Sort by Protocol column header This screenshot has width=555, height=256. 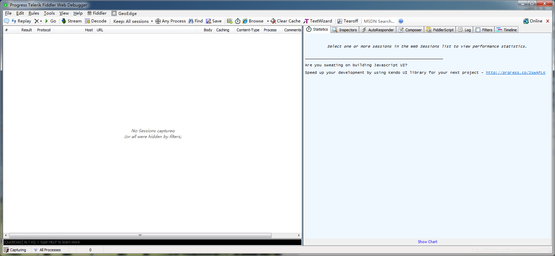tap(44, 30)
